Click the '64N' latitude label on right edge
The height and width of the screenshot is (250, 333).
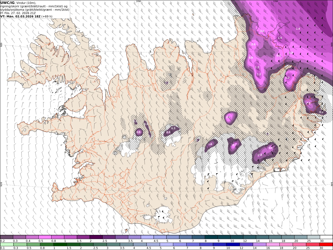point(332,184)
